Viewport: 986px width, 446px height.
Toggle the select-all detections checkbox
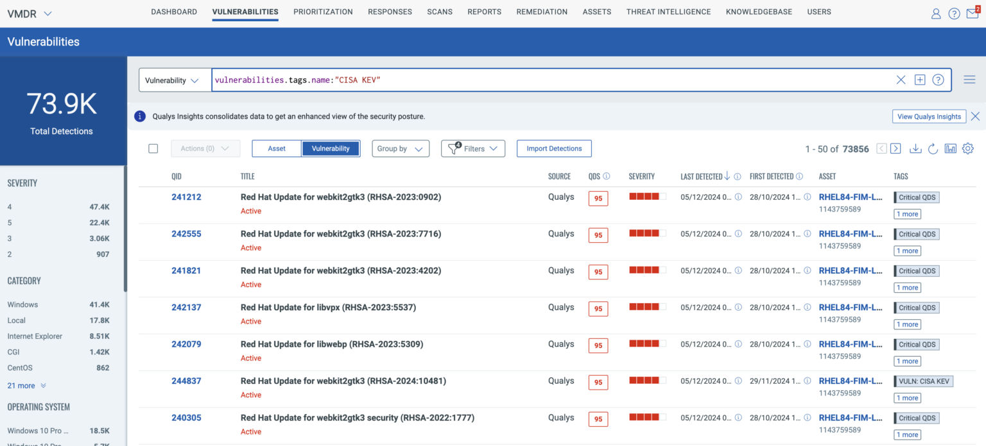click(x=153, y=148)
